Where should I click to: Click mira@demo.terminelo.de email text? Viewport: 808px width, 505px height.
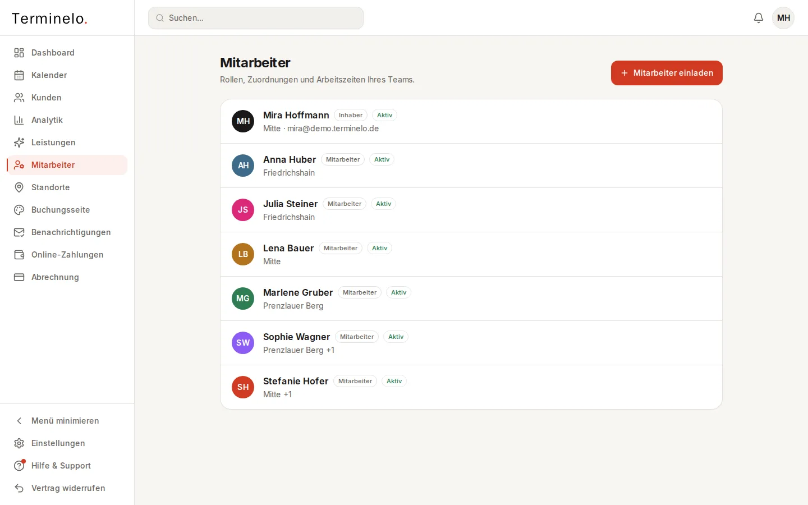(x=333, y=128)
